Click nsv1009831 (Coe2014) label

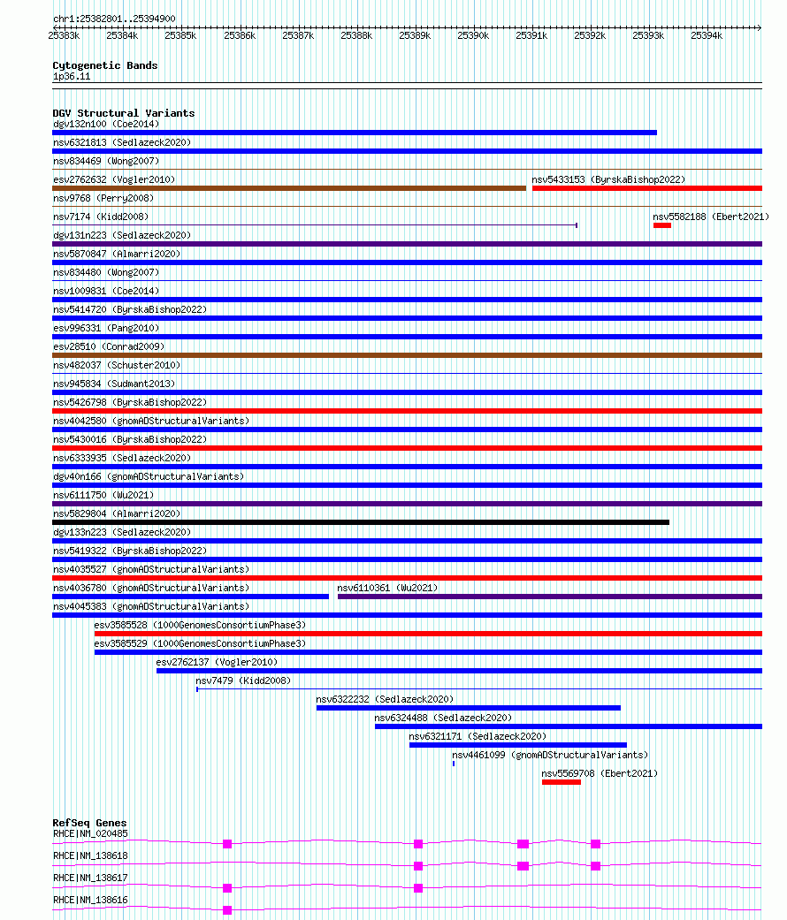105,291
